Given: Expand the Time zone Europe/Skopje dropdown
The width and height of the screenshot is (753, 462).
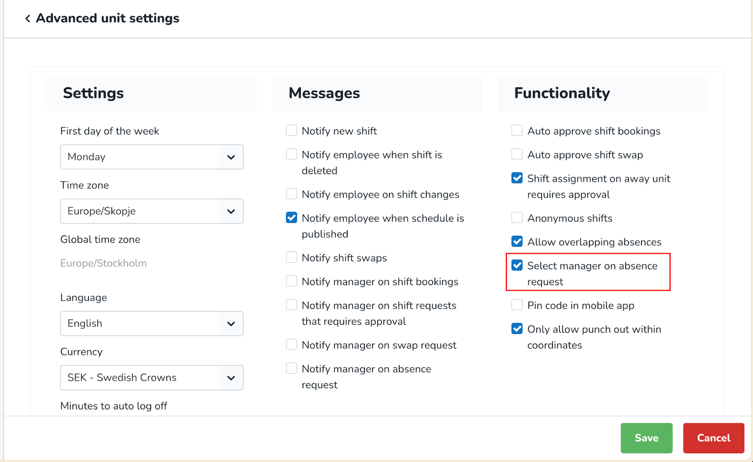Looking at the screenshot, I should point(152,211).
